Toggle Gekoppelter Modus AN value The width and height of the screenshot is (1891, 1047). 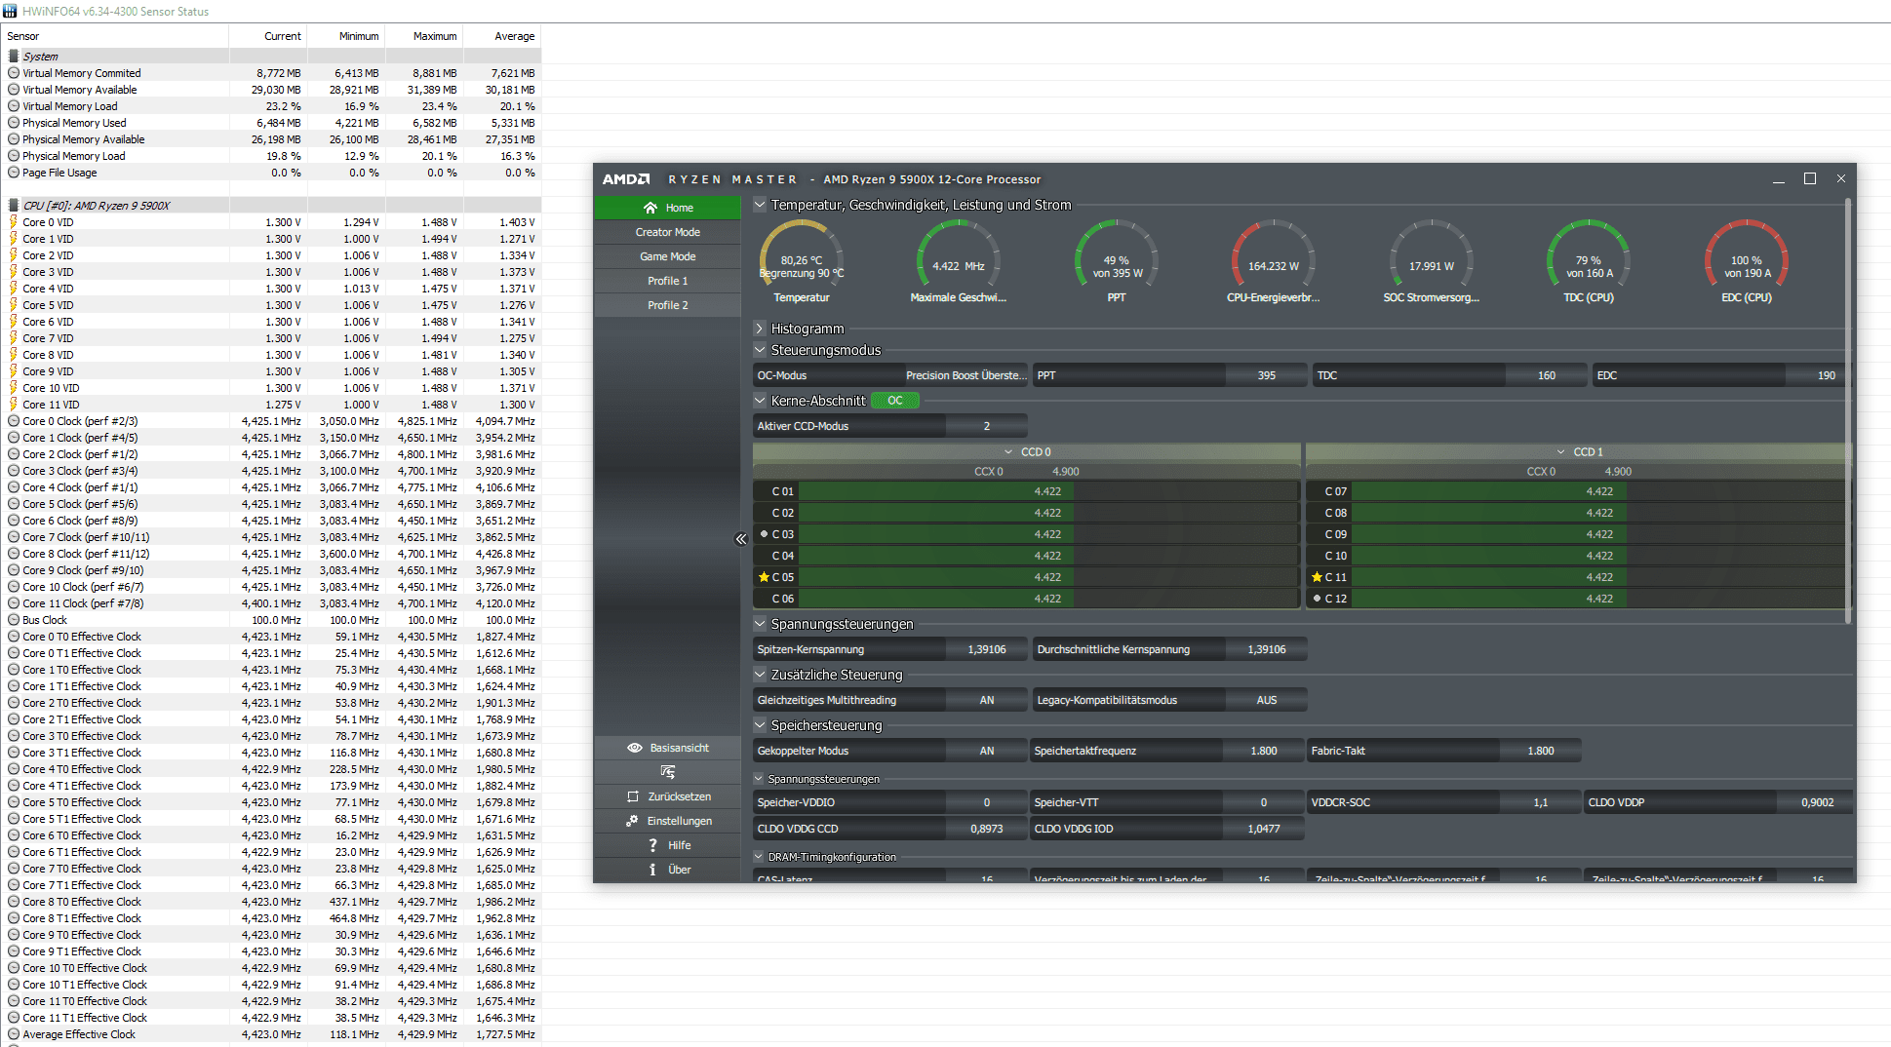pos(987,751)
